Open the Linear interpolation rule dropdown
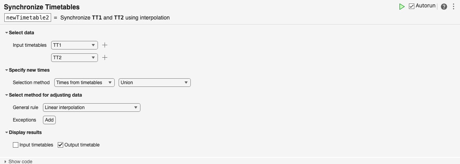 tap(91, 108)
